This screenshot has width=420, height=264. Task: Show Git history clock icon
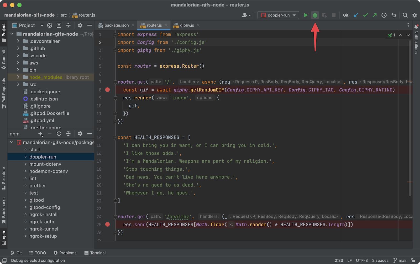(384, 15)
